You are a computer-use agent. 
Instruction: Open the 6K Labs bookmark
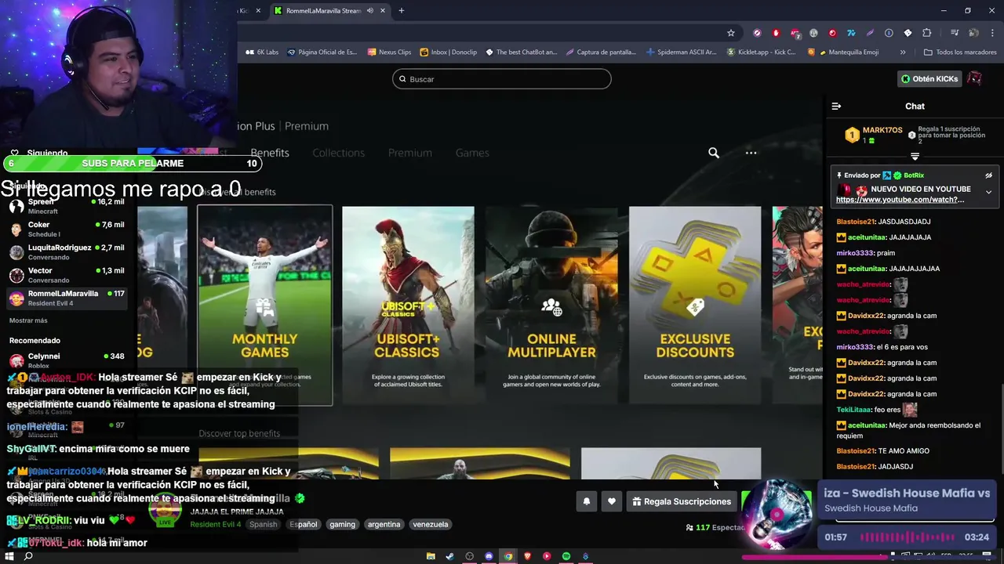click(x=262, y=52)
